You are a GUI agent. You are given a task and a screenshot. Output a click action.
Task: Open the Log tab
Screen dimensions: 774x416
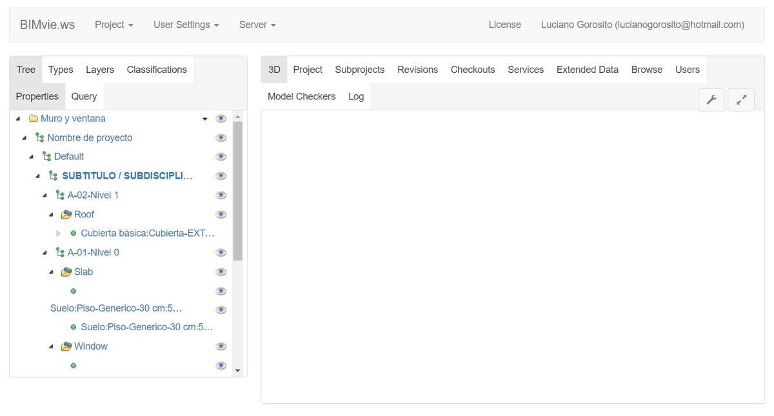click(x=356, y=96)
